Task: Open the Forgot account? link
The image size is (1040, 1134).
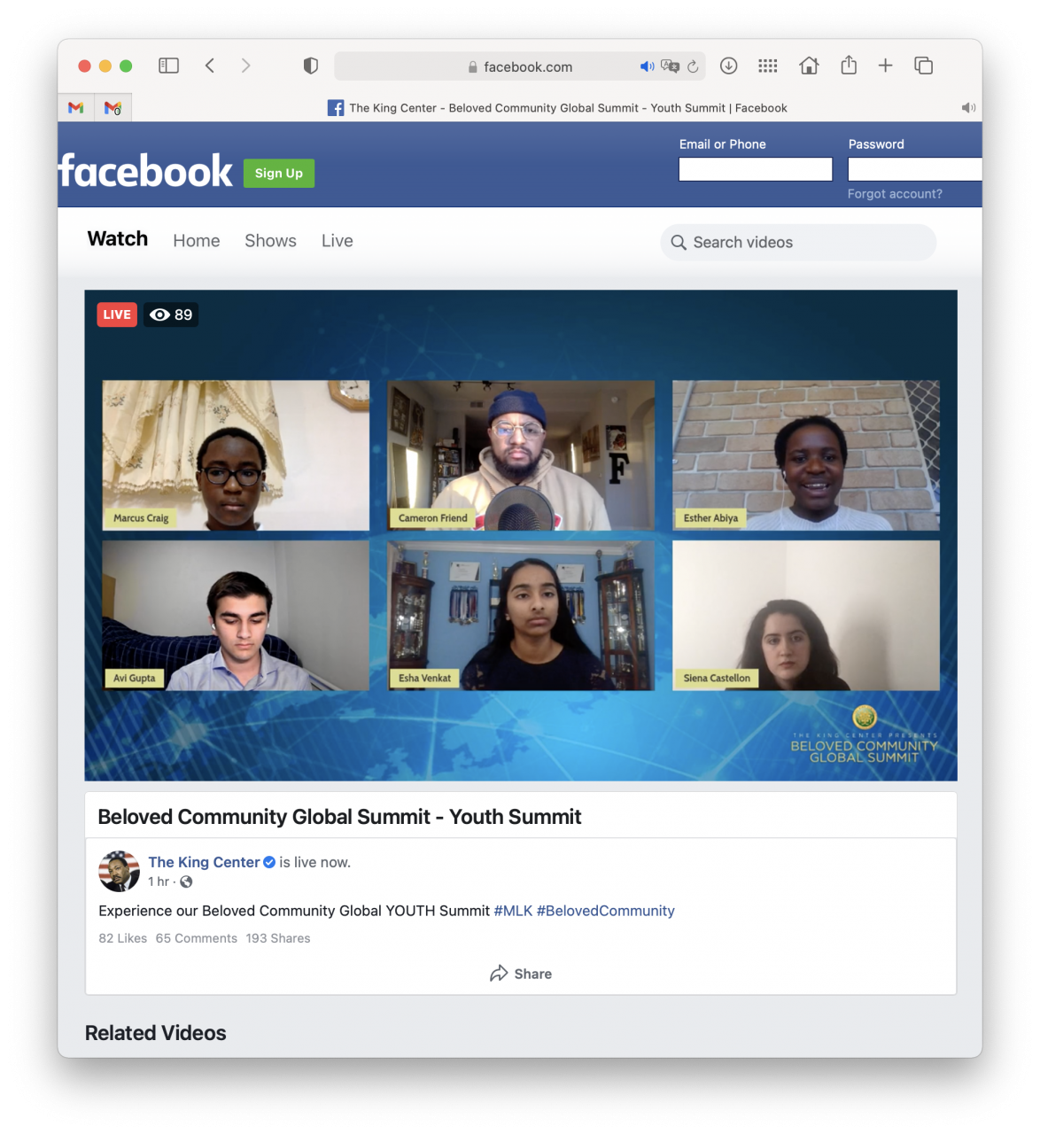Action: 895,194
